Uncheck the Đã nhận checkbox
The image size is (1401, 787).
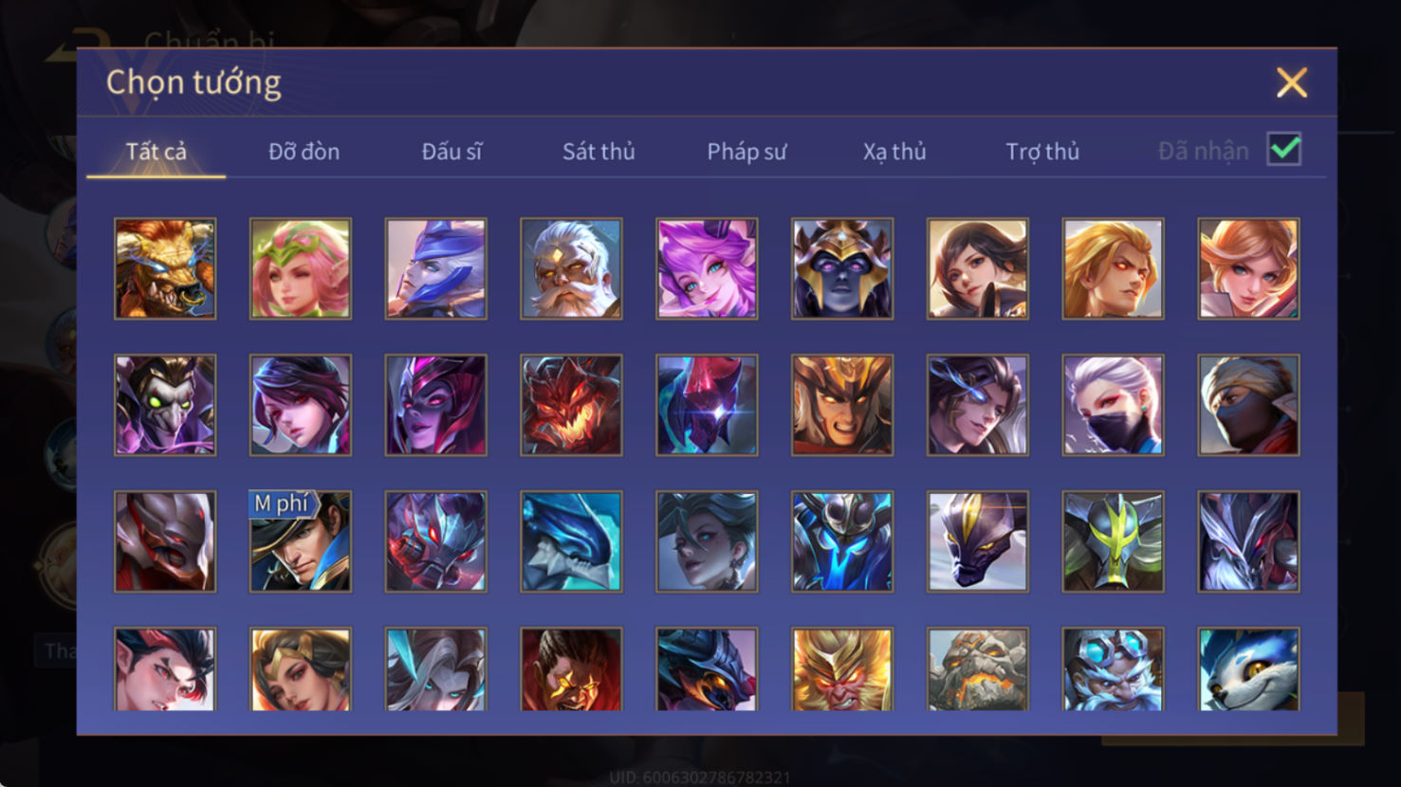coord(1284,150)
